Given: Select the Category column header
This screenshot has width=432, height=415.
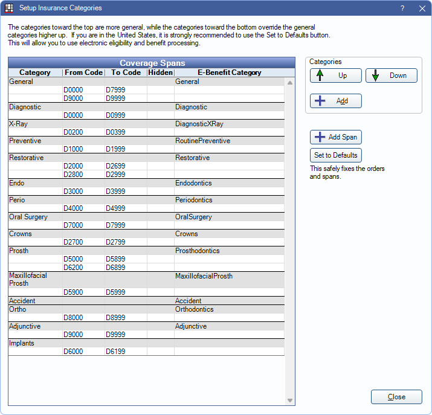Looking at the screenshot, I should point(35,72).
